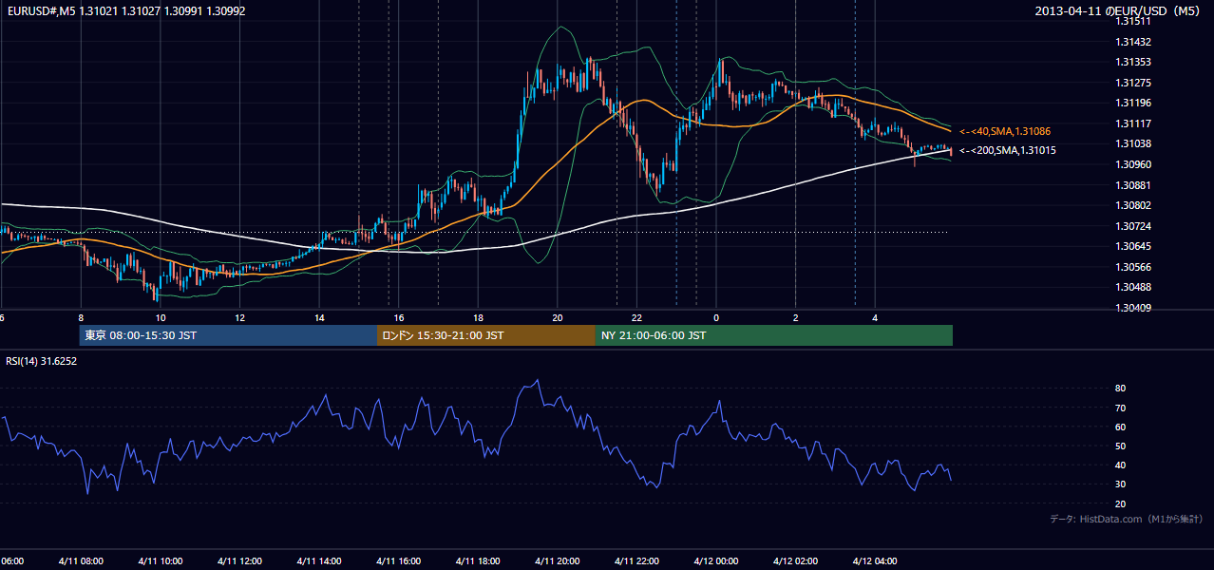1214x570 pixels.
Task: Select the 4/11 16:00 time axis label
Action: coord(398,560)
